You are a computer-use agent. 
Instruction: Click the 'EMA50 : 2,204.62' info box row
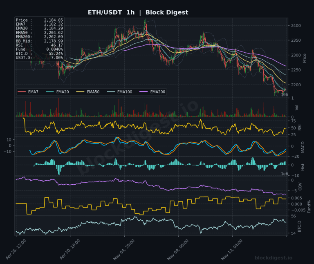(x=39, y=33)
